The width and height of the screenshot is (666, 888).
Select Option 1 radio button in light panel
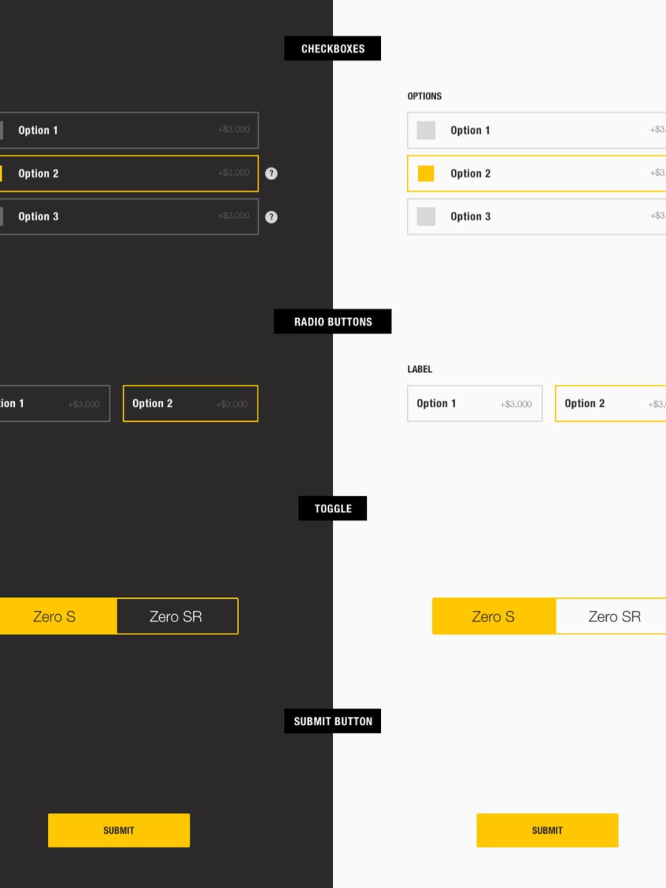point(475,403)
